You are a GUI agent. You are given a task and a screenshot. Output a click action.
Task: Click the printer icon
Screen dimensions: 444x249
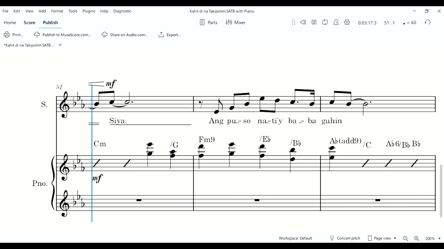(7, 35)
